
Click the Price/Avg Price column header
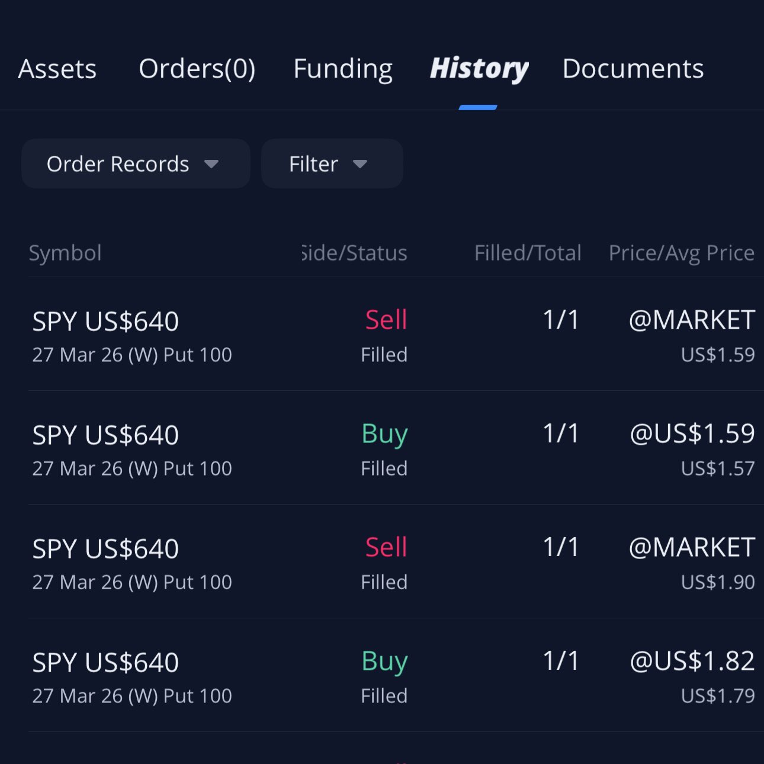point(682,253)
